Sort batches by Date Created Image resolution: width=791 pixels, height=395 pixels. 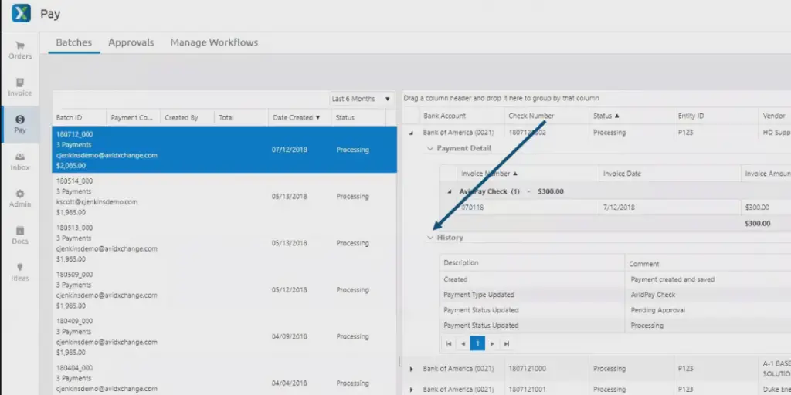[300, 117]
